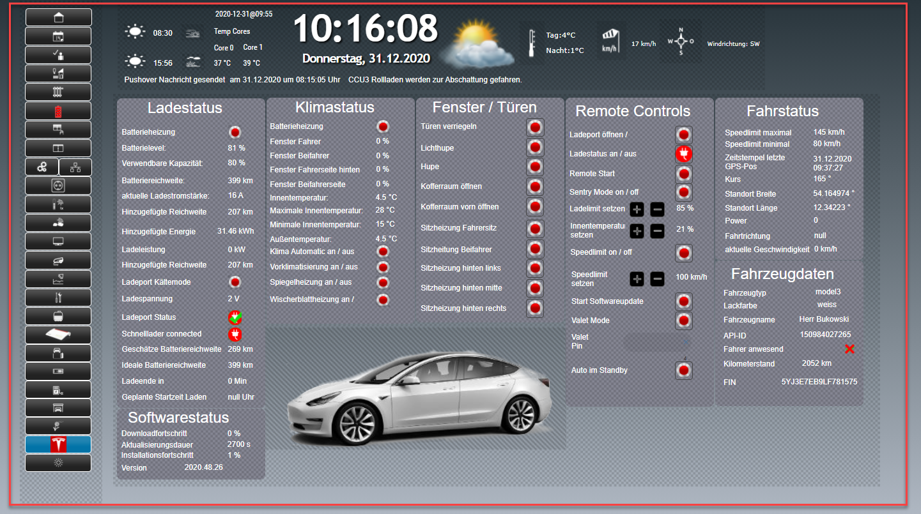This screenshot has width=921, height=514.
Task: Open the cloud weather sidebar button
Action: tap(58, 223)
